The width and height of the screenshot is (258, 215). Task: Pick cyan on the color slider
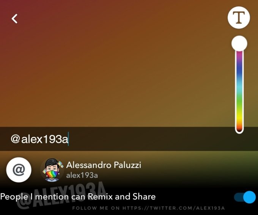[x=239, y=88]
